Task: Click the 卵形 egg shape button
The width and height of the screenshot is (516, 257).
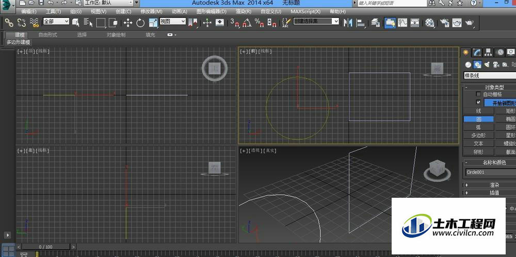Action: click(478, 151)
